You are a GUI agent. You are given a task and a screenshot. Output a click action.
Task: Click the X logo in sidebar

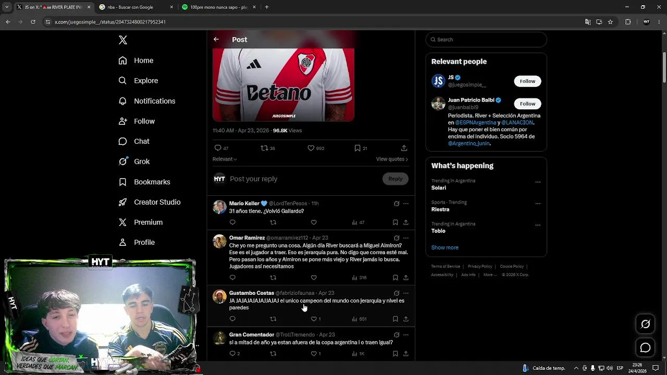click(123, 40)
